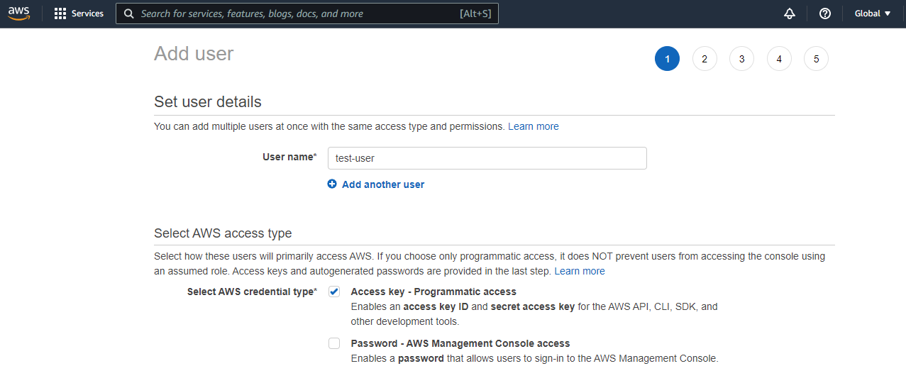Open the notifications bell icon
This screenshot has height=388, width=906.
click(790, 13)
